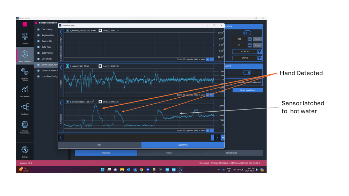
Task: Click the 200 value input field
Action: pos(240,39)
